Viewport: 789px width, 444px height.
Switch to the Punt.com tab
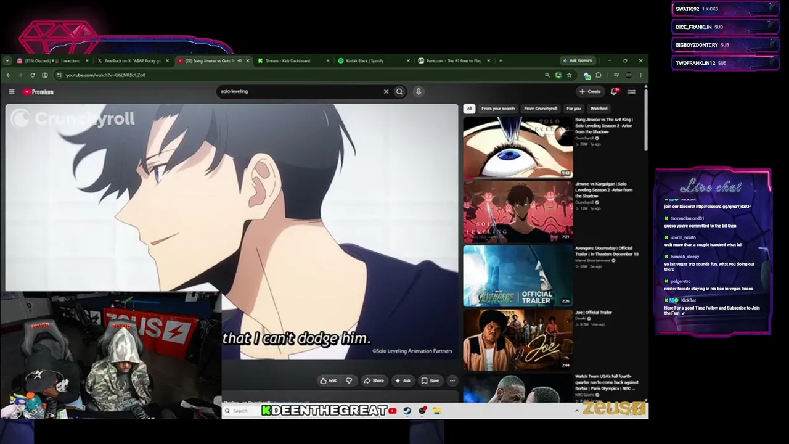pos(453,61)
